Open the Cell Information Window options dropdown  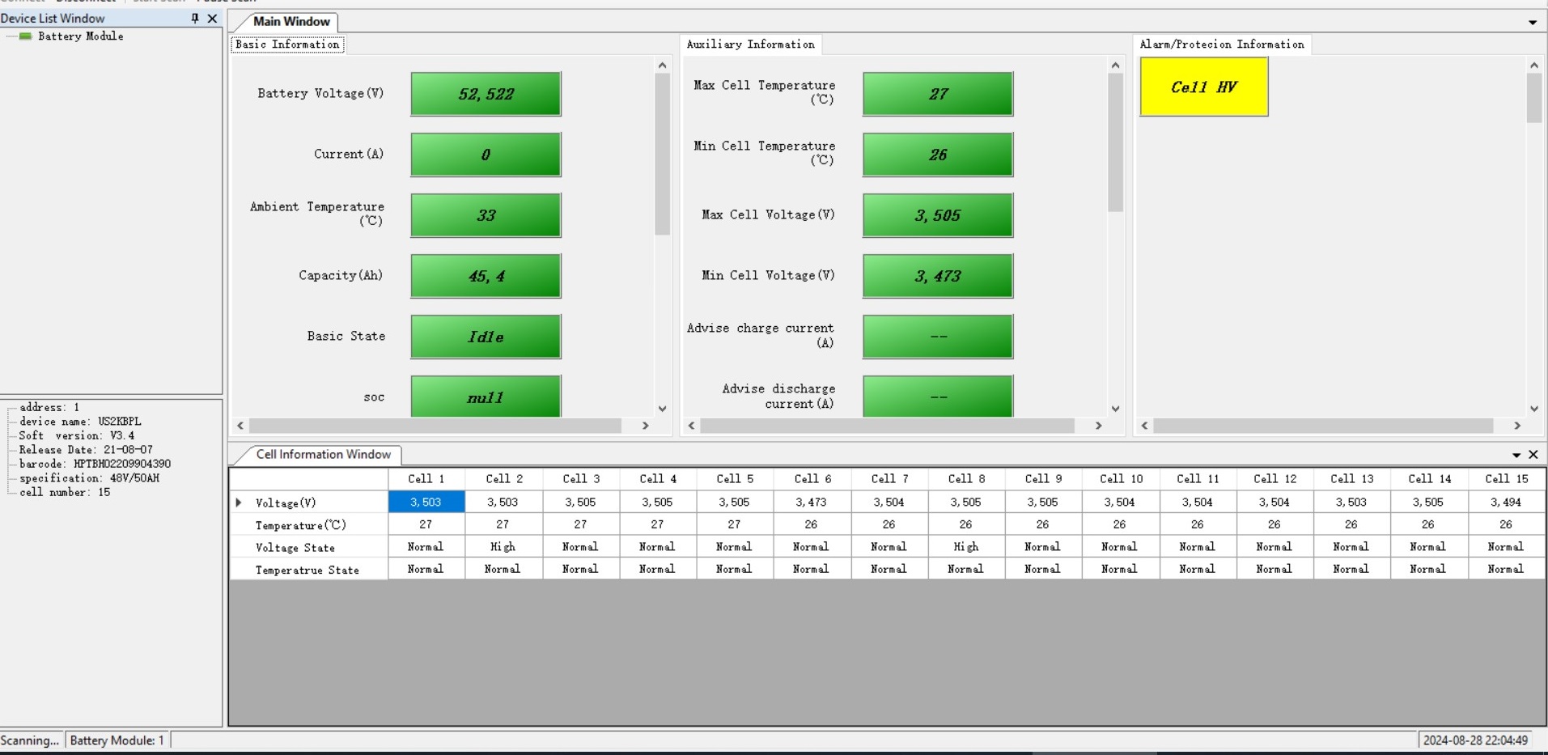[x=1516, y=456]
